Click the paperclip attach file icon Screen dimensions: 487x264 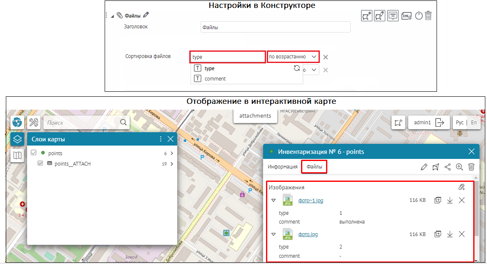pos(462,187)
